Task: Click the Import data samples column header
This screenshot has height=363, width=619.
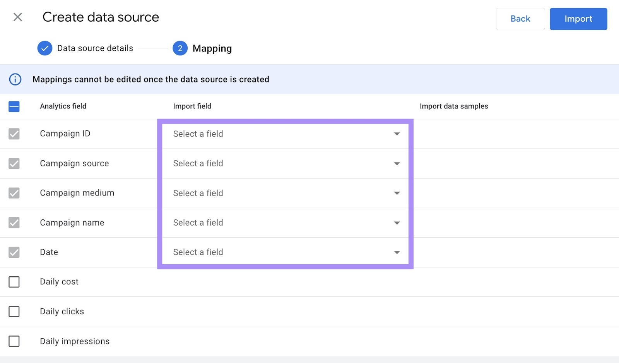Action: [454, 106]
